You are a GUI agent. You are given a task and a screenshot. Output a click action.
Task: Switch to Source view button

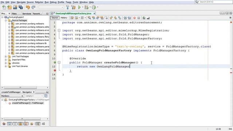coord(55,18)
